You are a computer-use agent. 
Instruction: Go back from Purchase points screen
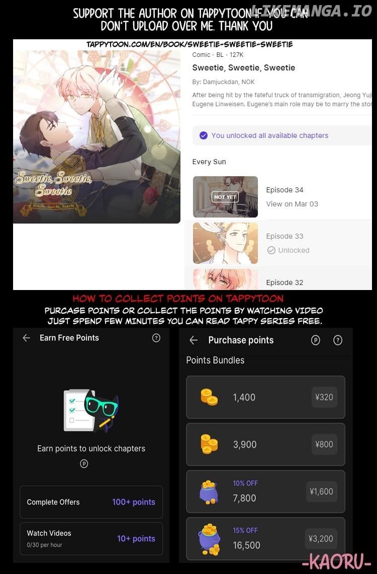pyautogui.click(x=194, y=340)
